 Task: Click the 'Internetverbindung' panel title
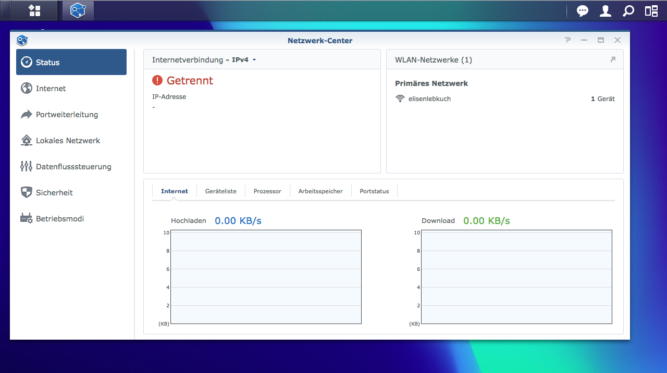188,60
